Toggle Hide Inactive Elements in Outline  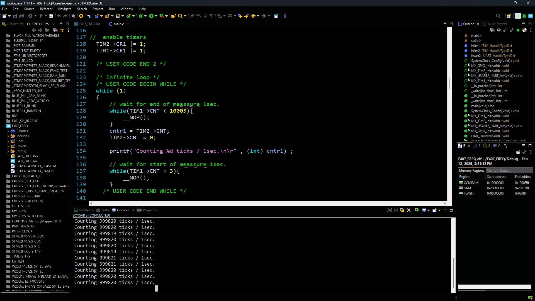(x=524, y=30)
